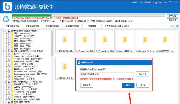Uncheck $WINDOWS.~BT thumbnail checkbox

tap(57, 51)
